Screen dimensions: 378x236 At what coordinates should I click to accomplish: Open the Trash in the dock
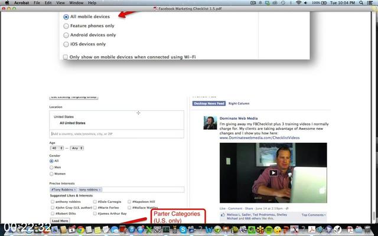tap(367, 230)
